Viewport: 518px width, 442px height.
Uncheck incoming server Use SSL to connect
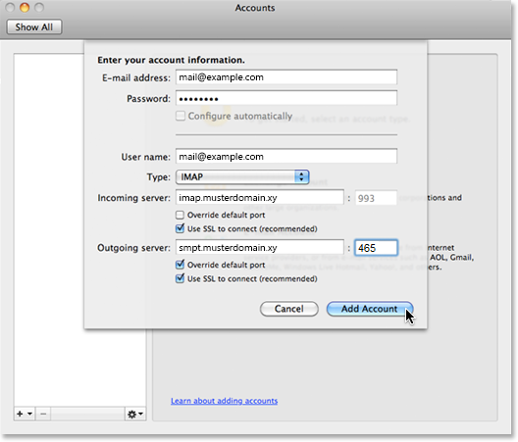click(181, 228)
